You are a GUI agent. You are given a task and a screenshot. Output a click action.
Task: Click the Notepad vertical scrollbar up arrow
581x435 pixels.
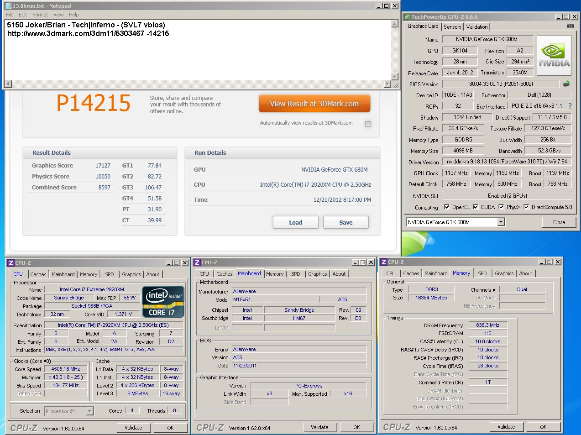tap(395, 24)
